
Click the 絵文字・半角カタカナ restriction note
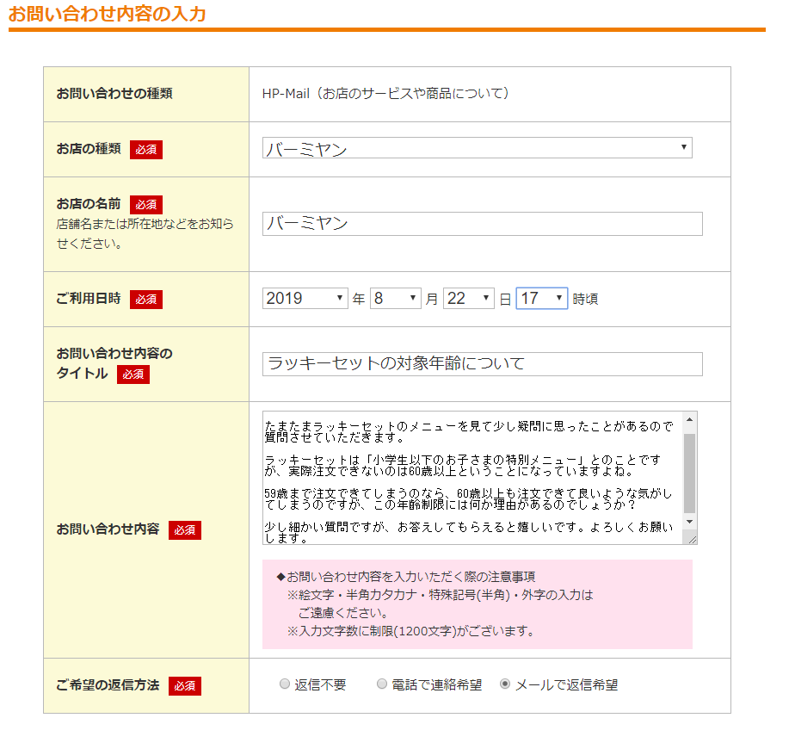coord(441,604)
